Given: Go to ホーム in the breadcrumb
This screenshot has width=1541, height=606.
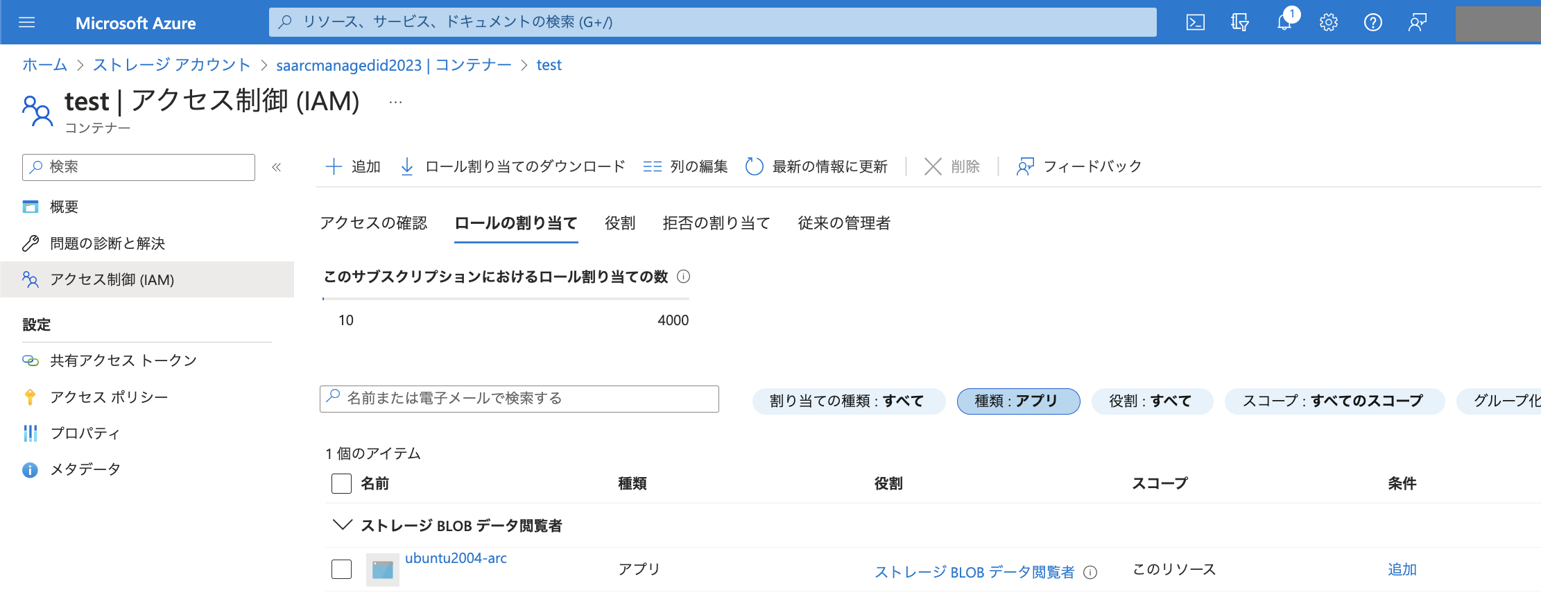Looking at the screenshot, I should 44,65.
